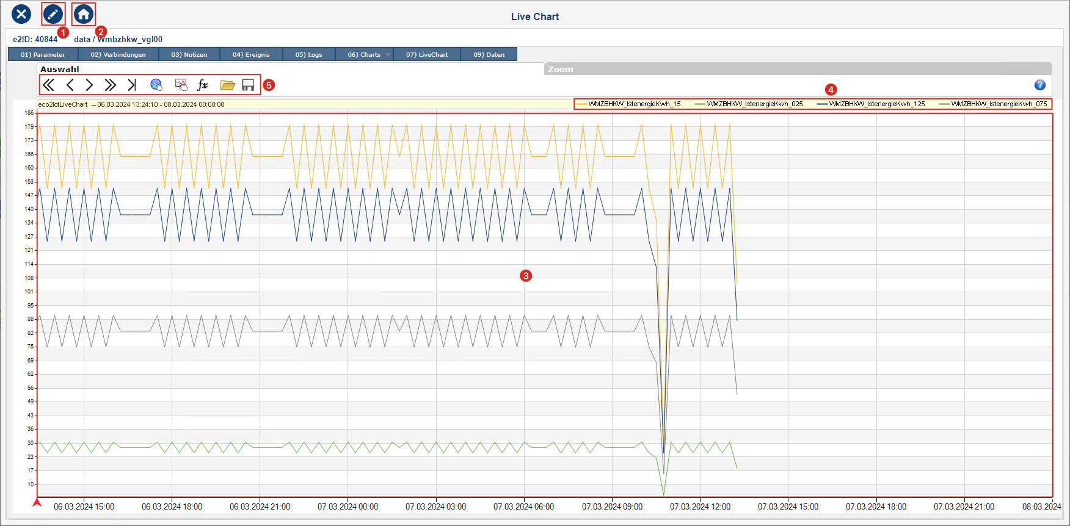This screenshot has height=526, width=1070.
Task: Switch to the 01) Parameter tab
Action: (x=43, y=55)
